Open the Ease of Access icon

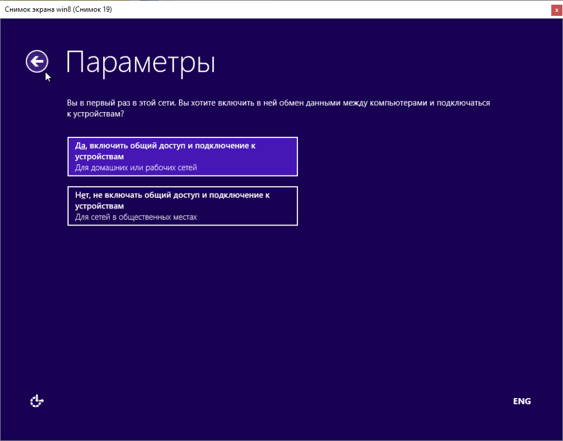(36, 400)
